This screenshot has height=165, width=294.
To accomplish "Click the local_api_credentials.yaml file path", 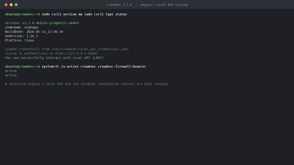I will click(x=90, y=49).
